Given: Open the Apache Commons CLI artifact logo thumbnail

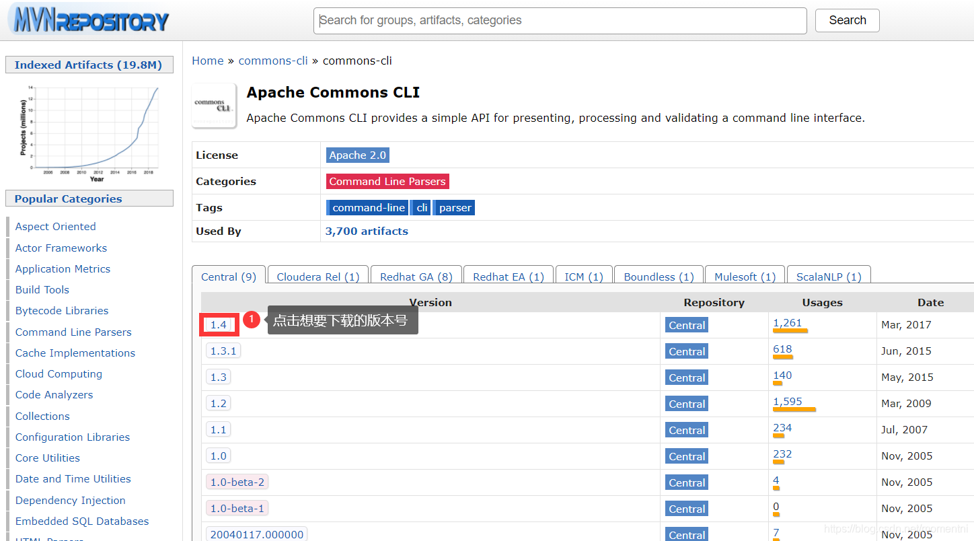Looking at the screenshot, I should point(214,105).
